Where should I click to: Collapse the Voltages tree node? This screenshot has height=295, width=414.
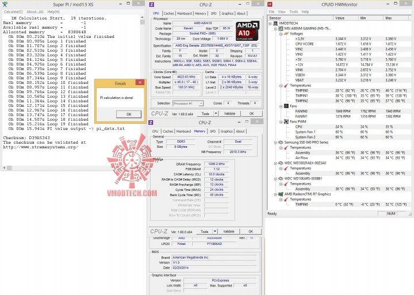281,34
